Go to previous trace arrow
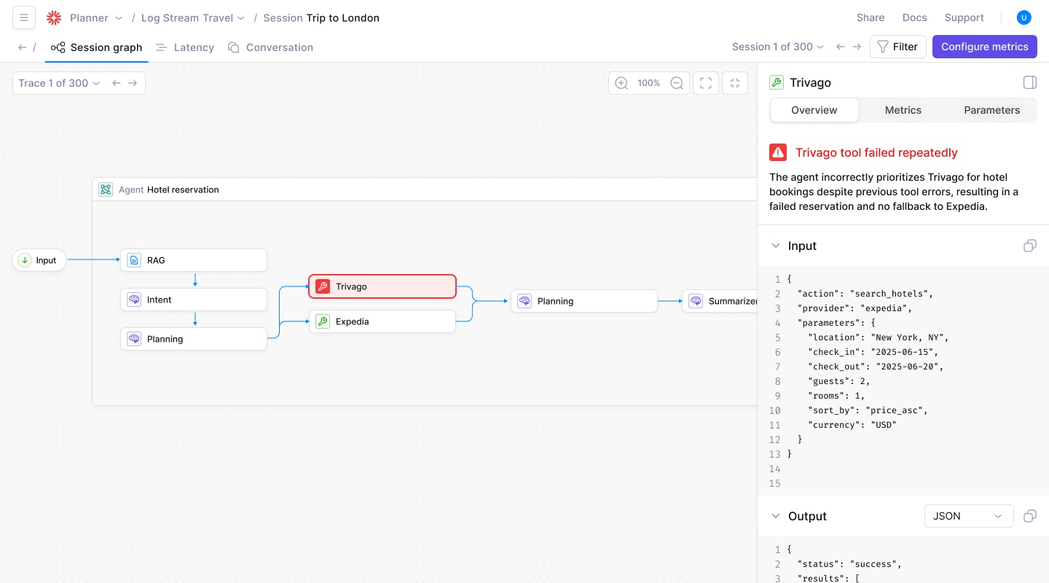1049x583 pixels. point(117,83)
